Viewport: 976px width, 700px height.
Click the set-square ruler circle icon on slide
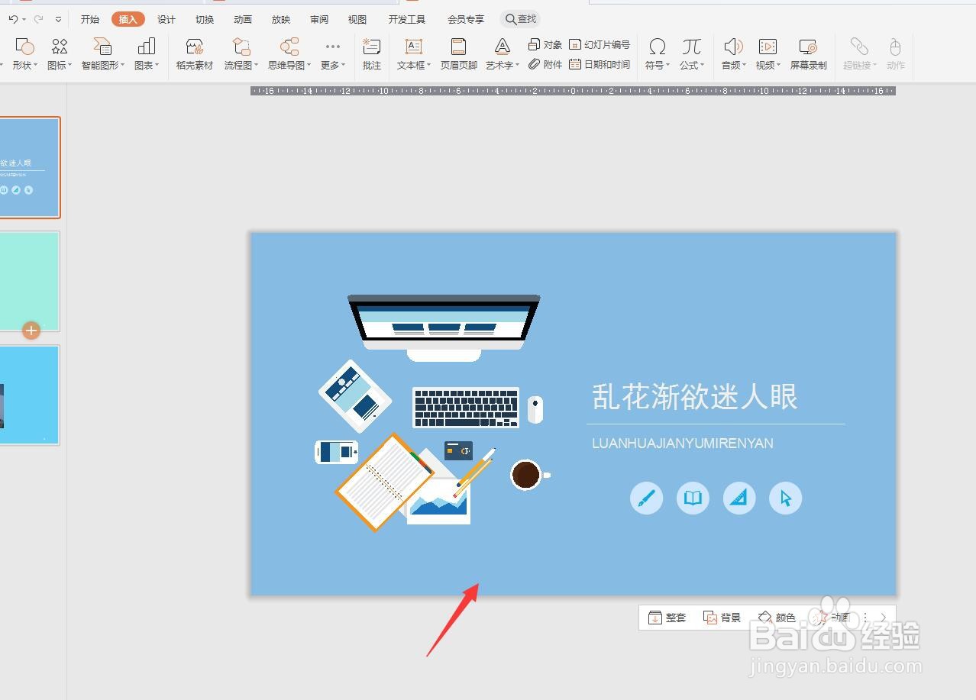(739, 498)
